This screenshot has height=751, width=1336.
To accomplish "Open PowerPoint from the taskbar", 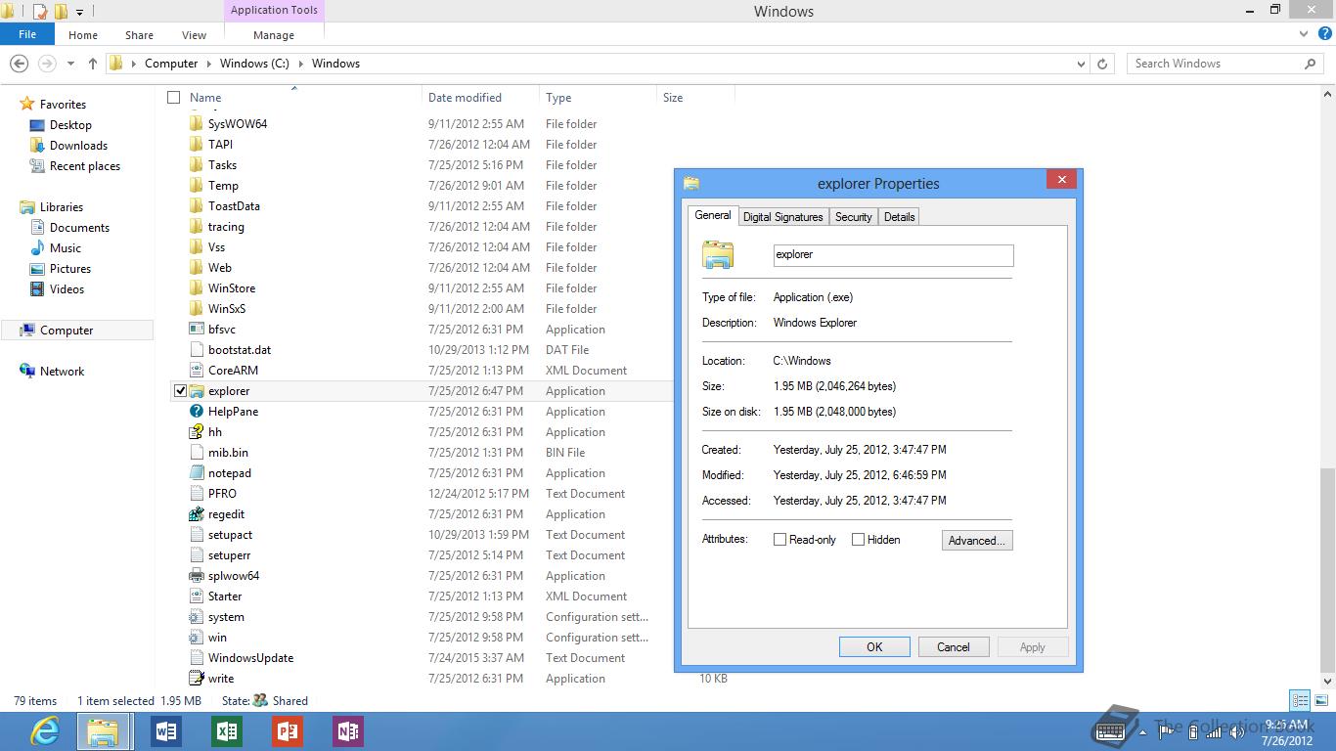I will [x=288, y=731].
